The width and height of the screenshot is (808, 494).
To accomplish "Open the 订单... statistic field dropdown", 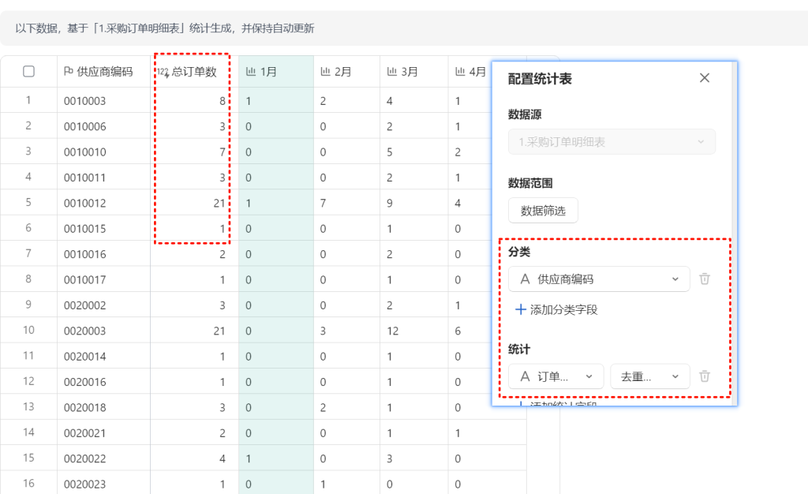I will pos(556,376).
